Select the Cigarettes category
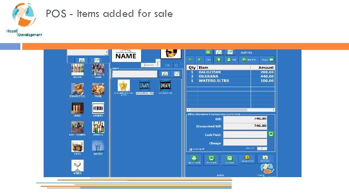Image resolution: width=349 pixels, height=196 pixels. point(78,90)
